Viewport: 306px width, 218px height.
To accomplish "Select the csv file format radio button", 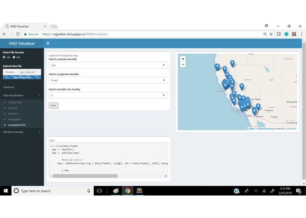I will tap(4, 57).
